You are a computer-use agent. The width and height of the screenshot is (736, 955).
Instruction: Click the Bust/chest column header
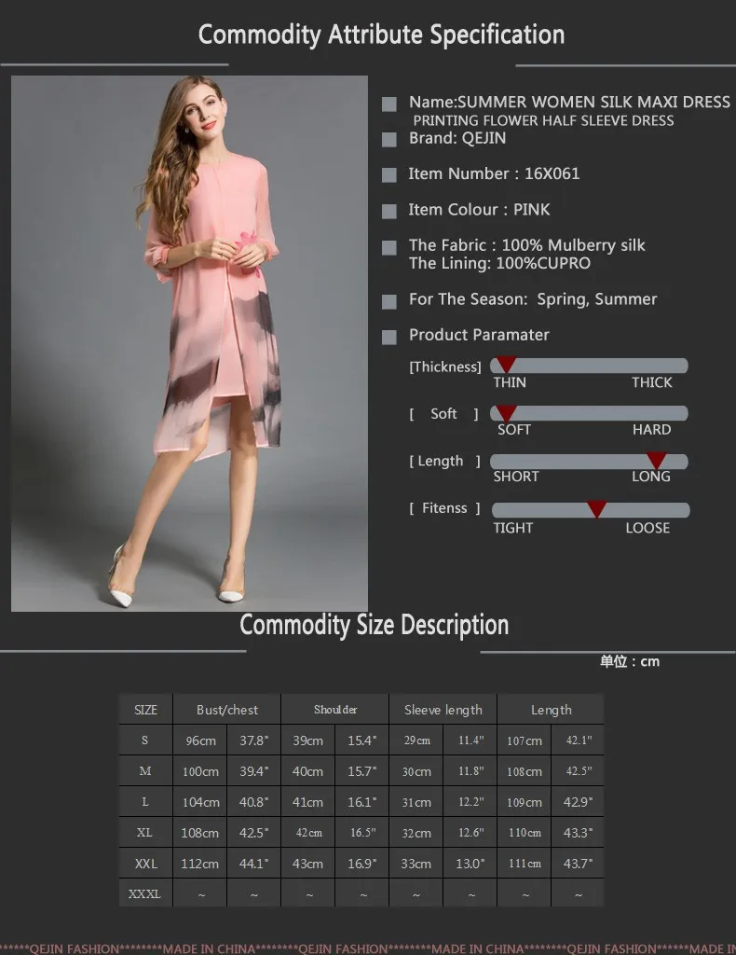[227, 710]
